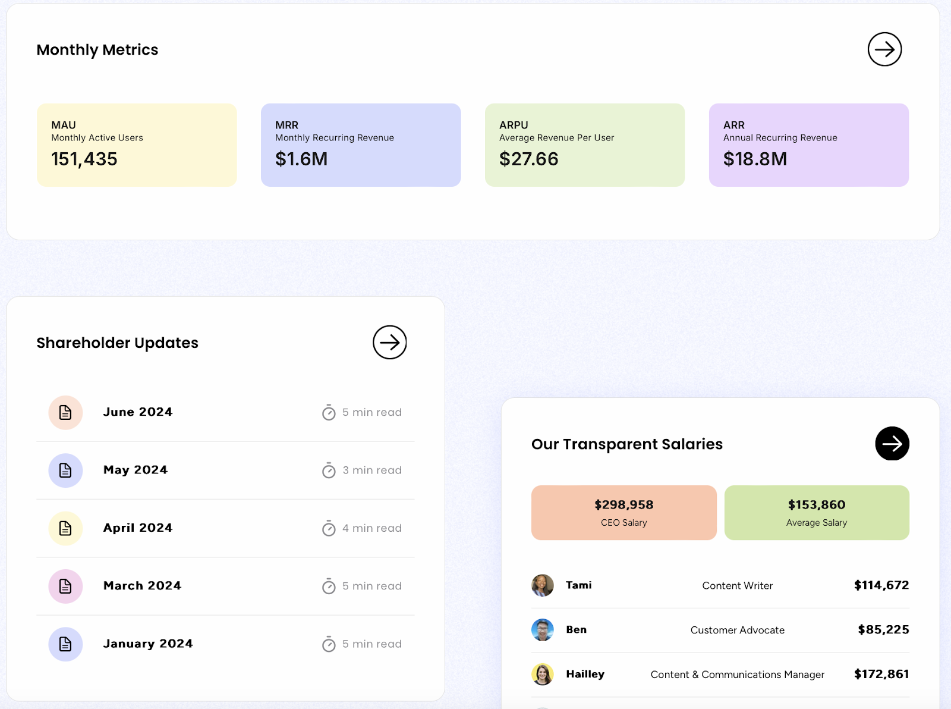Click Hailley's salary $172,861
Screen dimensions: 951x709
tap(881, 675)
